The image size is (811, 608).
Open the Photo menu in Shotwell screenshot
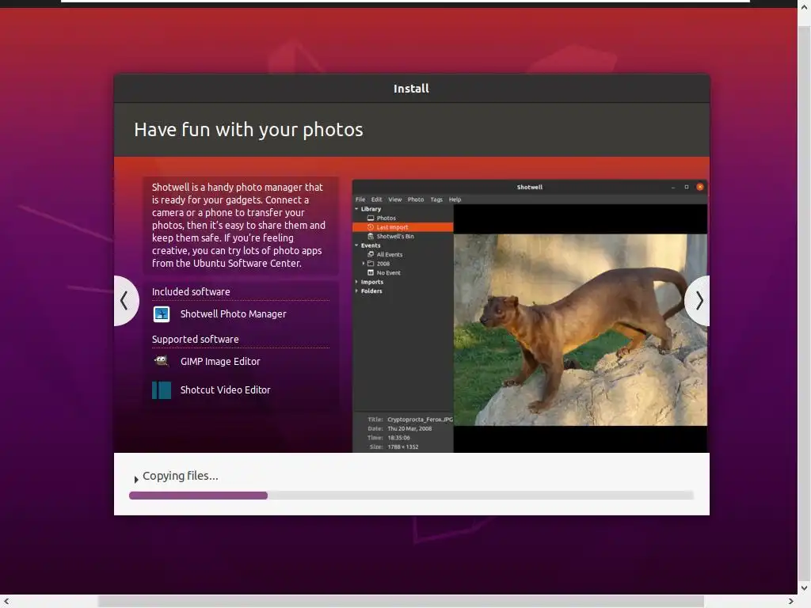pos(416,199)
